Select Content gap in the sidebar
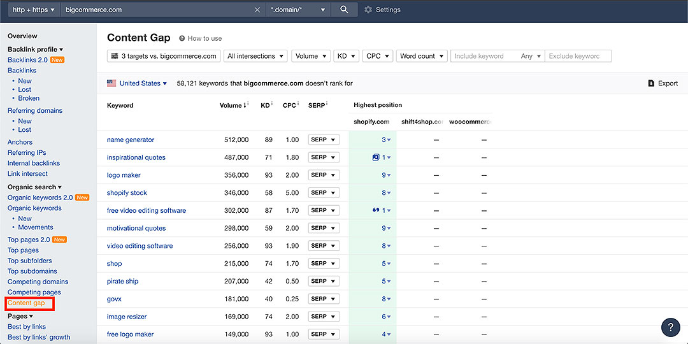 pos(26,303)
